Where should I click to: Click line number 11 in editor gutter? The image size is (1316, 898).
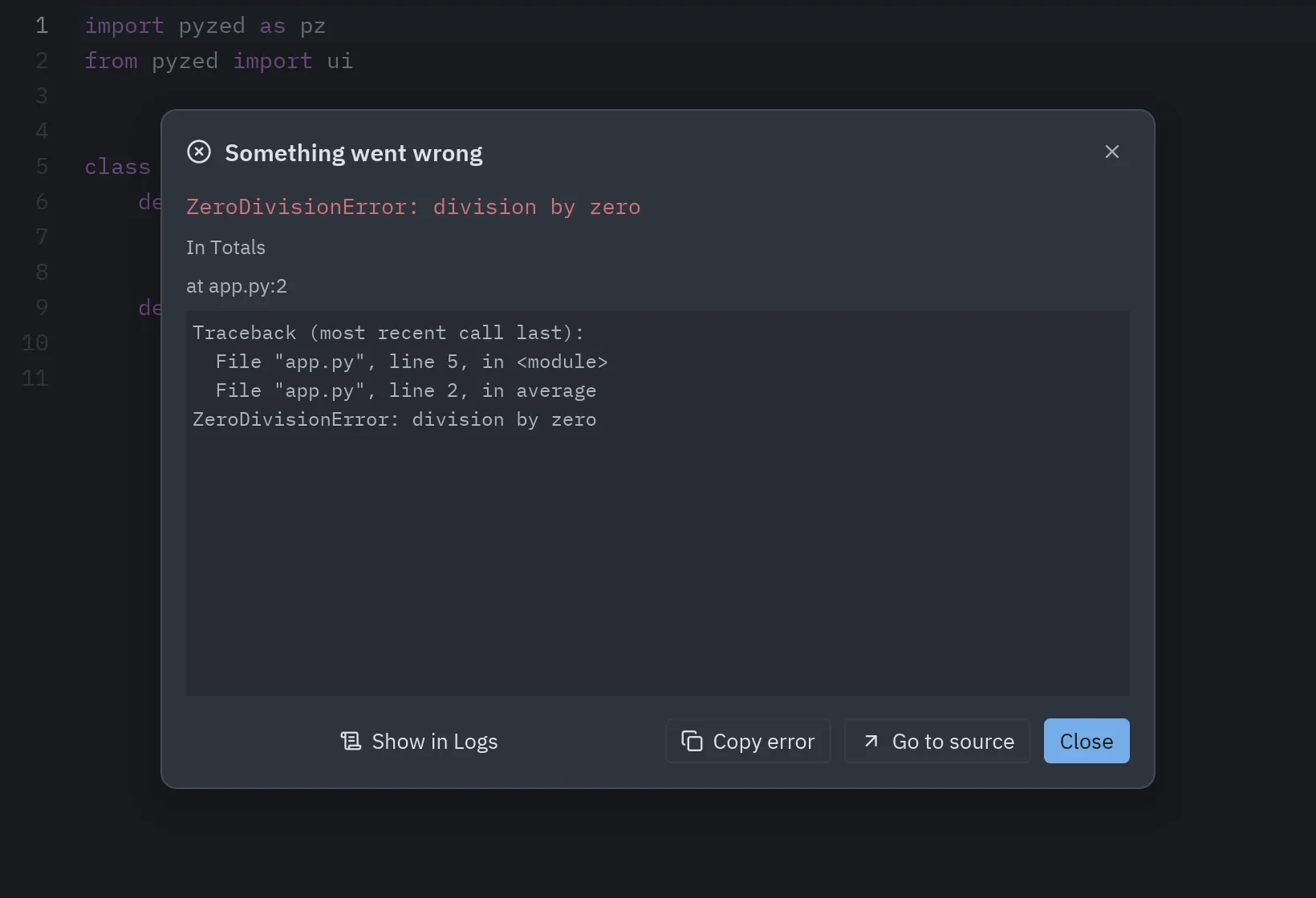(35, 378)
